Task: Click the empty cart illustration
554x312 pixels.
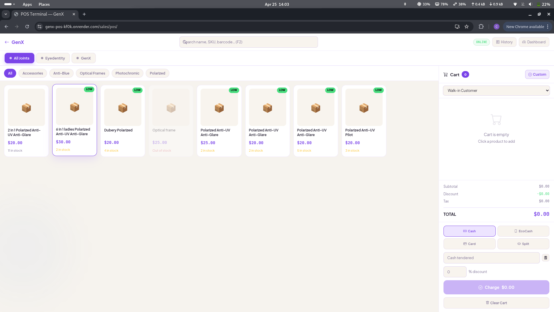Action: coord(496,120)
